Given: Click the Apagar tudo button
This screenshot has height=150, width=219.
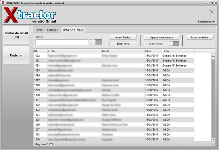Looking at the screenshot, I should (155, 44).
